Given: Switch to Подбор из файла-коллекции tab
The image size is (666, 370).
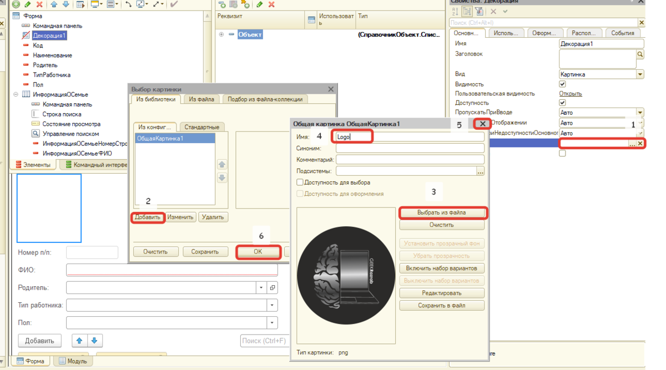Looking at the screenshot, I should (265, 99).
